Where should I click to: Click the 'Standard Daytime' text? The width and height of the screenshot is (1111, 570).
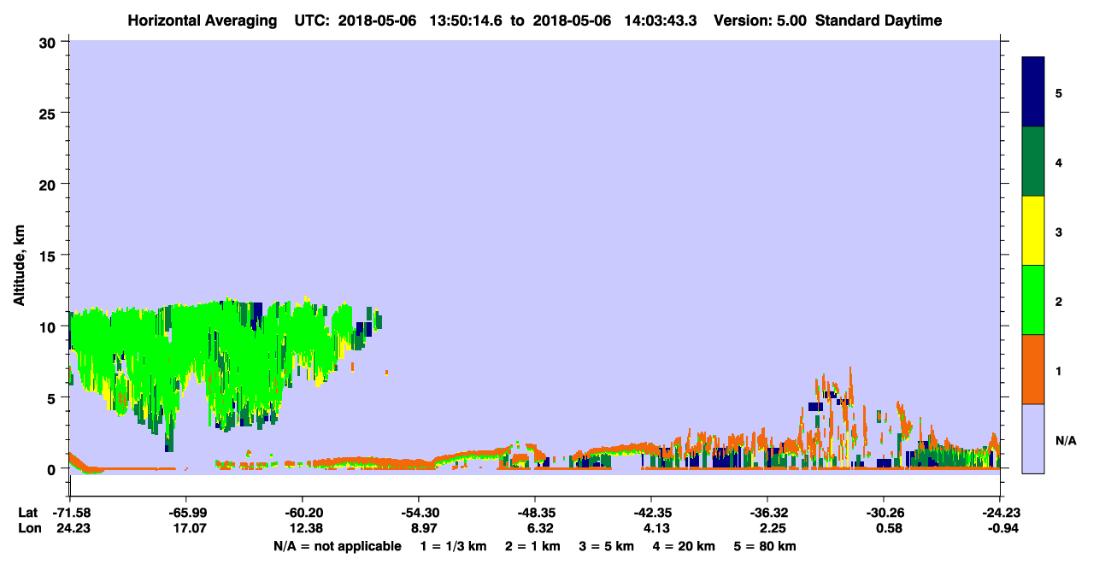[x=879, y=21]
